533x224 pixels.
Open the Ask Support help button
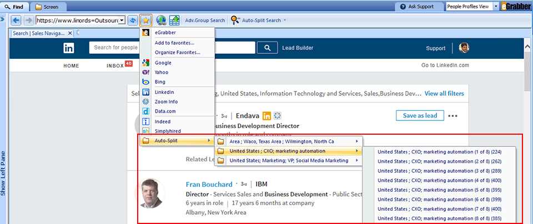click(418, 7)
